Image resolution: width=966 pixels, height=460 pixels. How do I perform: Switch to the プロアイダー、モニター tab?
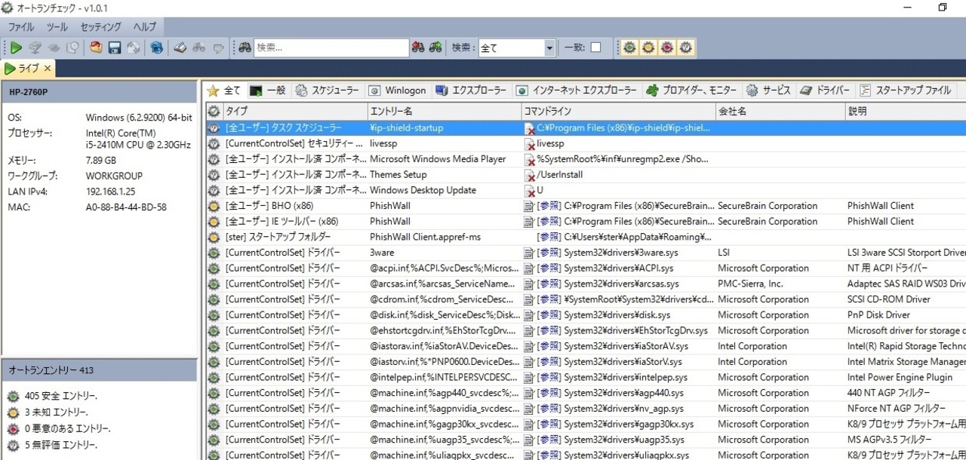coord(691,90)
